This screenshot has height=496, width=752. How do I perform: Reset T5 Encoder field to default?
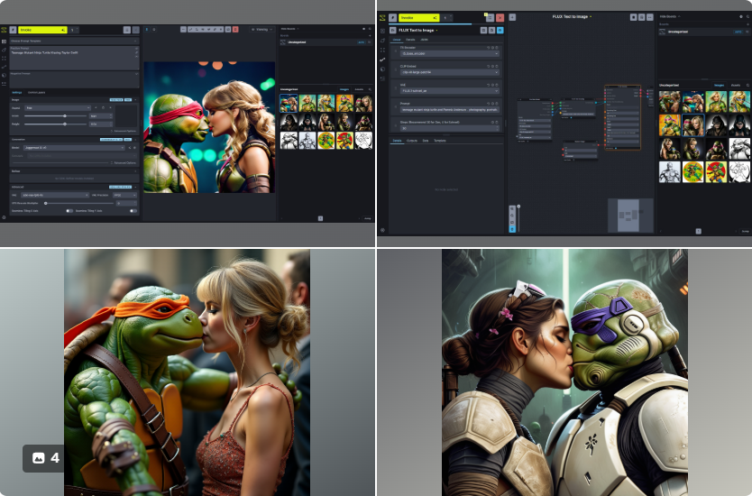pos(488,48)
